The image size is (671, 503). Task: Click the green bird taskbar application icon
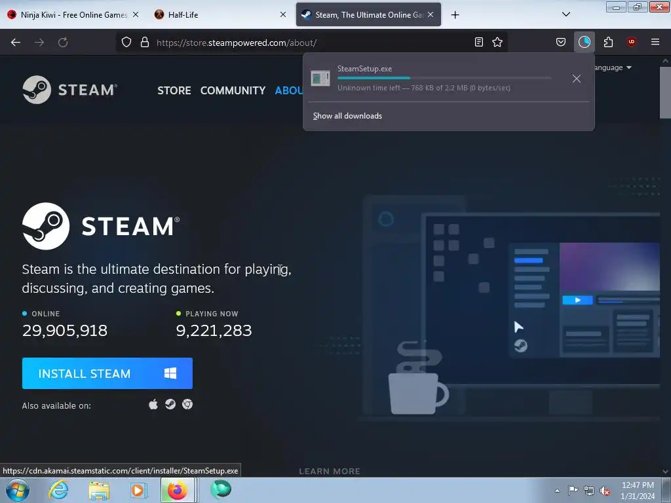point(221,490)
